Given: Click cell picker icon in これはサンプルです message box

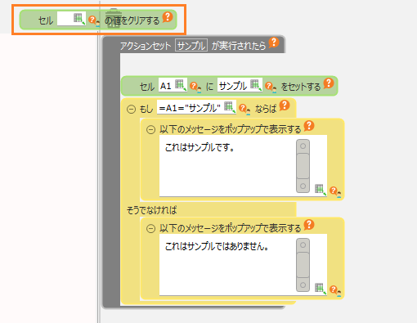Looking at the screenshot, I should click(x=321, y=190).
